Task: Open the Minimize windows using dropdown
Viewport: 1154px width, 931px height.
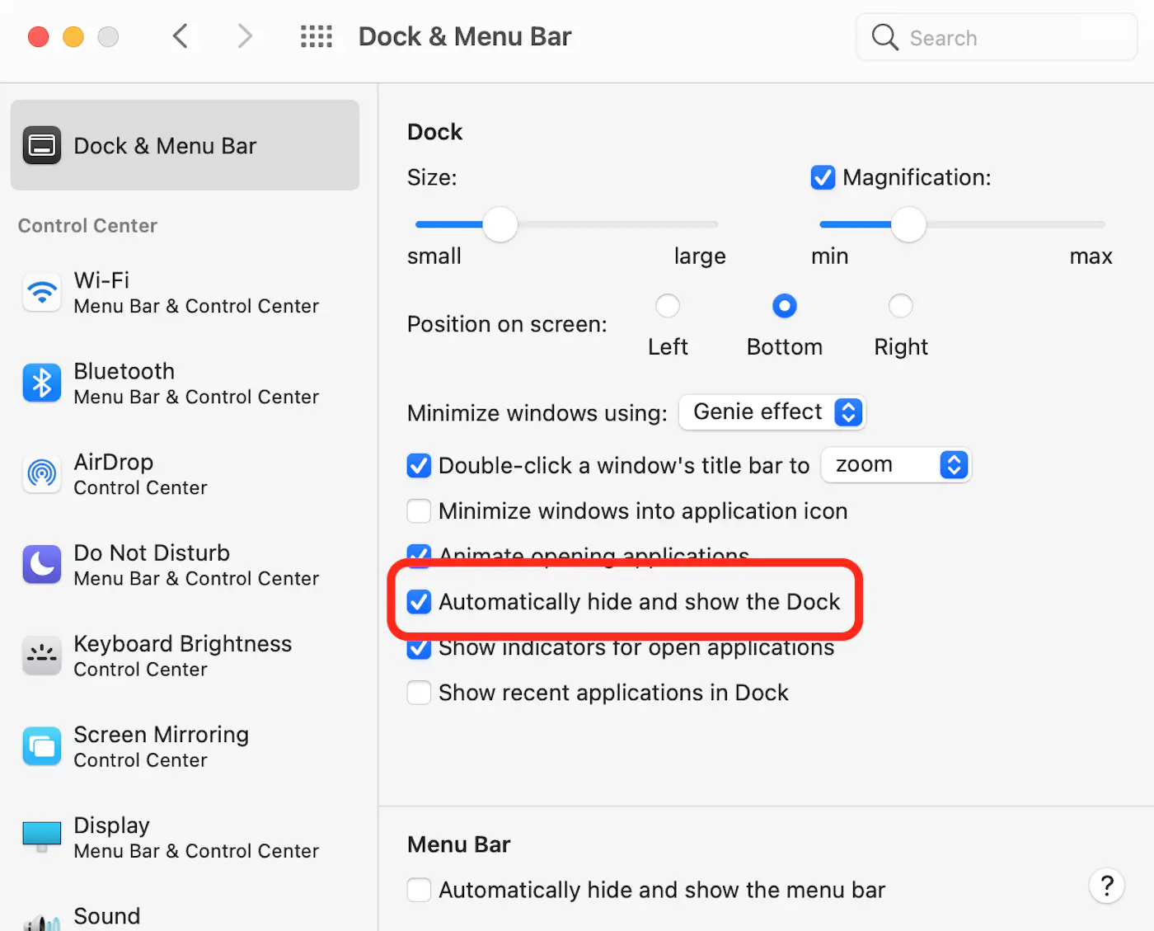Action: [x=772, y=412]
